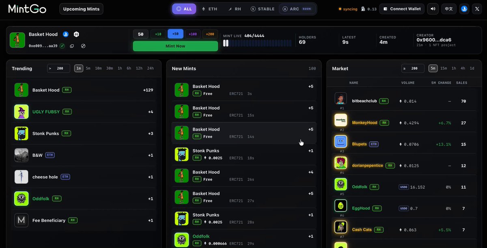Image resolution: width=487 pixels, height=248 pixels.
Task: Click Connect Wallet
Action: pyautogui.click(x=402, y=9)
